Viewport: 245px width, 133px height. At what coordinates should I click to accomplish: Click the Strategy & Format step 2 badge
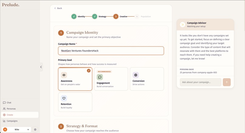61,126
